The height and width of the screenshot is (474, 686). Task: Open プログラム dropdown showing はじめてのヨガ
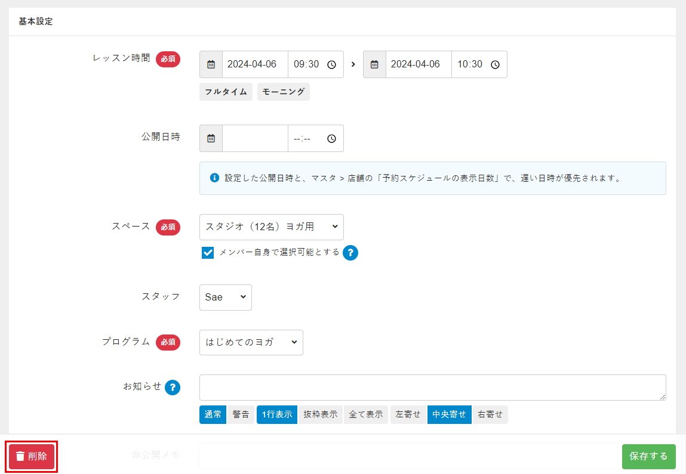click(251, 342)
